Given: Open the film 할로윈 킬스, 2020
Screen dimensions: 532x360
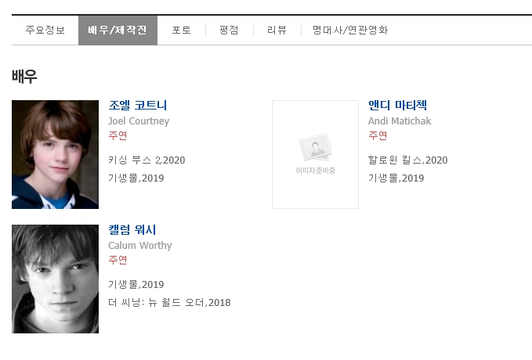Looking at the screenshot, I should (x=408, y=160).
